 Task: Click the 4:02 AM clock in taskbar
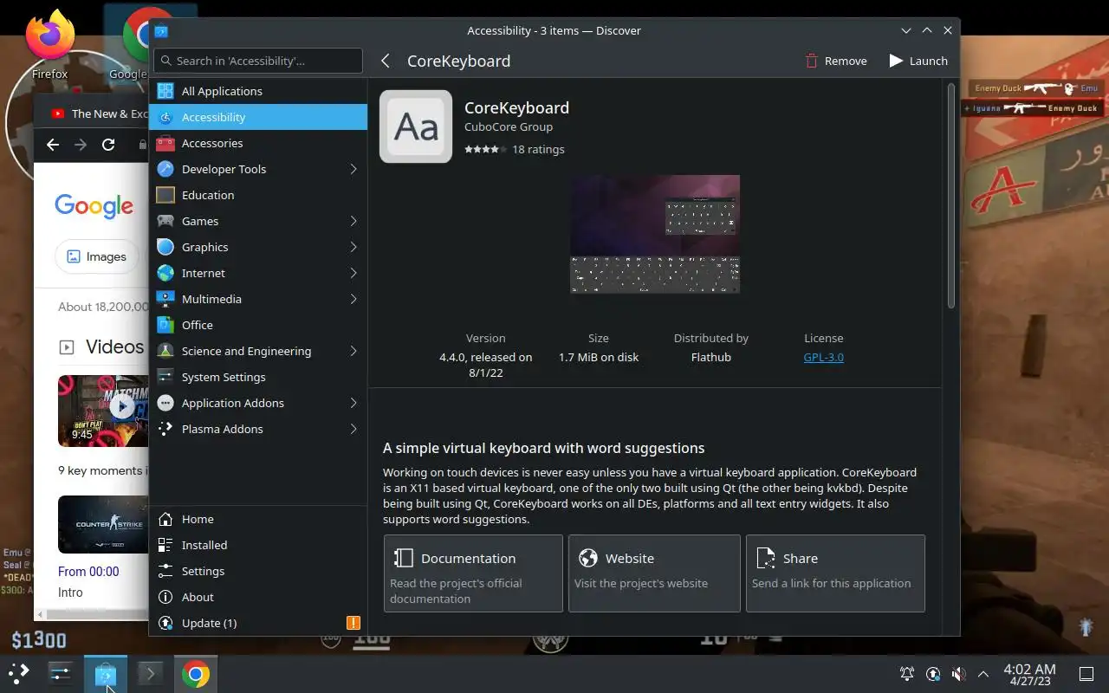pos(1029,674)
